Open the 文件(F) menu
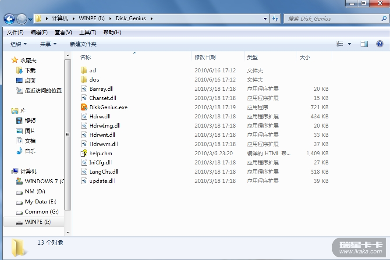Image resolution: width=390 pixels, height=260 pixels. [15, 32]
